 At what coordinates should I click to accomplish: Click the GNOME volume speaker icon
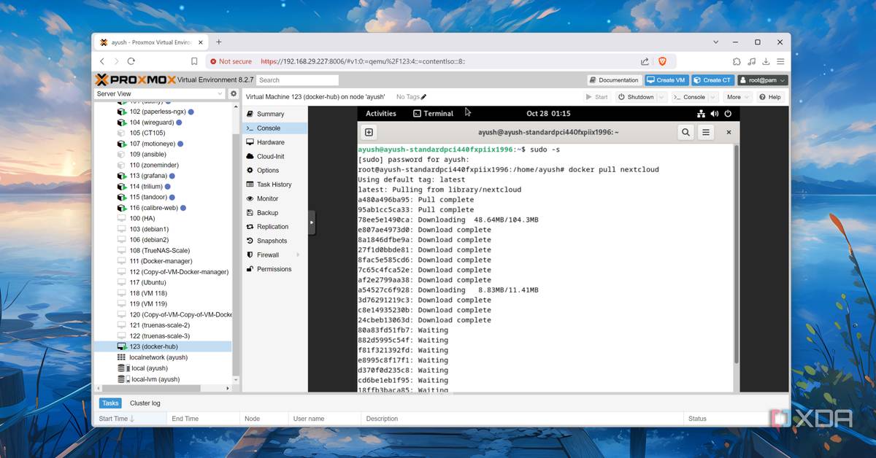(x=714, y=114)
